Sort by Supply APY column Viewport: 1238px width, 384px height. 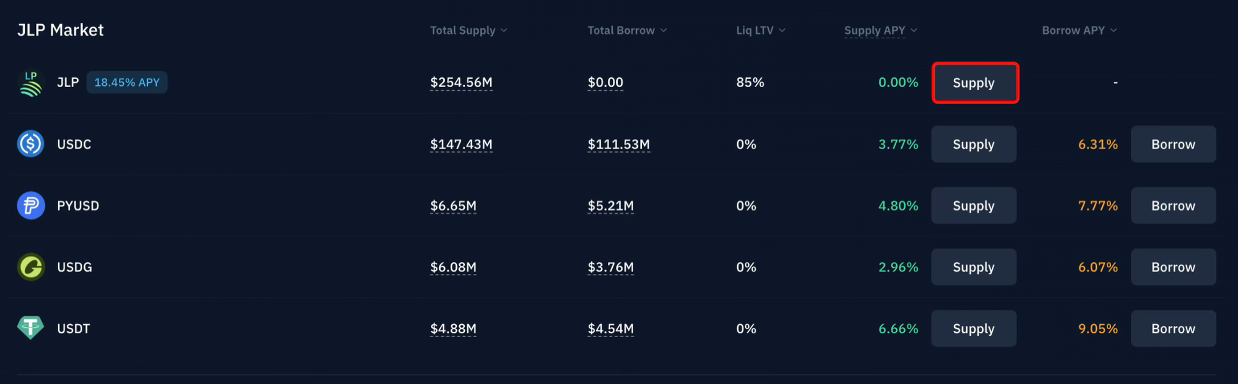point(880,30)
